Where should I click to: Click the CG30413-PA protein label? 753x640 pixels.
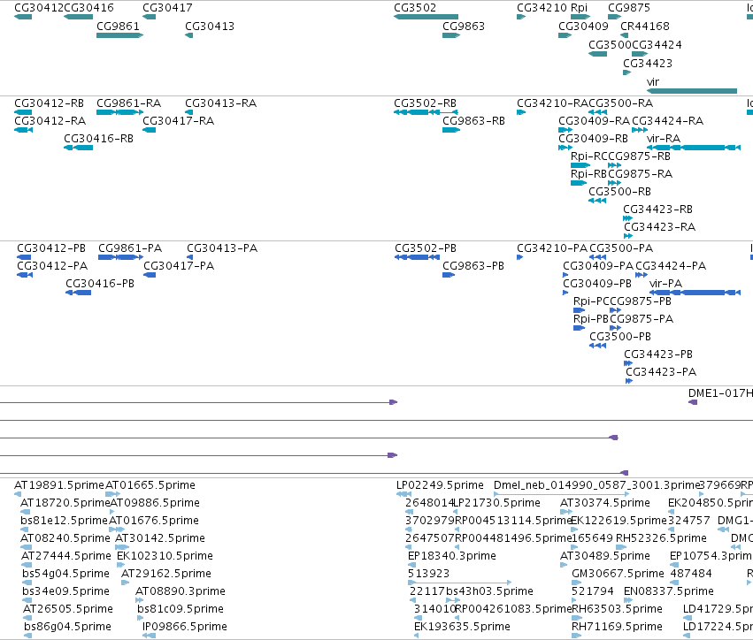[222, 248]
